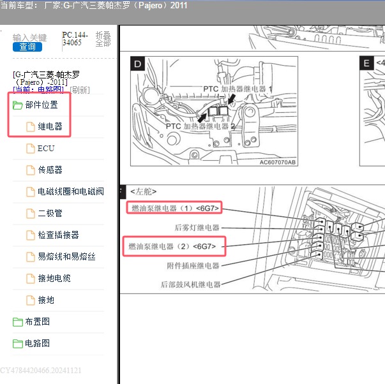The width and height of the screenshot is (385, 384).
Task: Click the document icon beside 接地
Action: [x=31, y=300]
